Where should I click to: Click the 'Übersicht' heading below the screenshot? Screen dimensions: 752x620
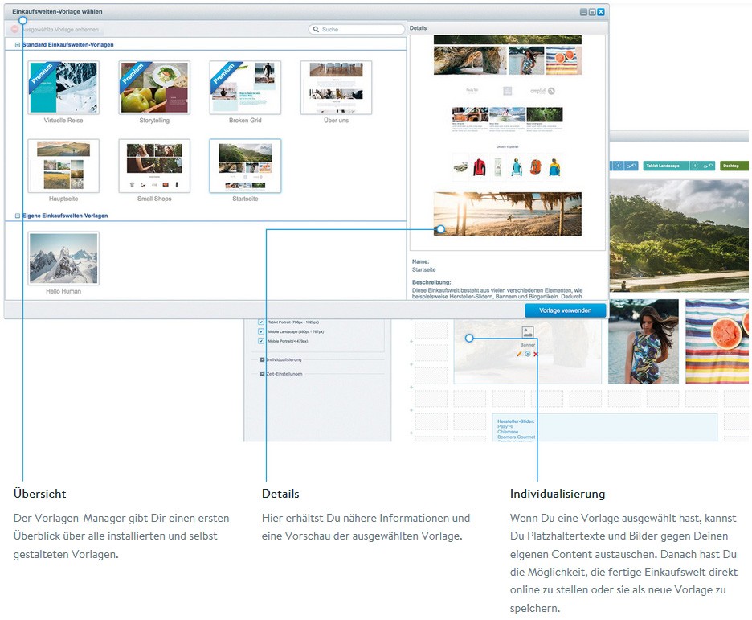[40, 494]
